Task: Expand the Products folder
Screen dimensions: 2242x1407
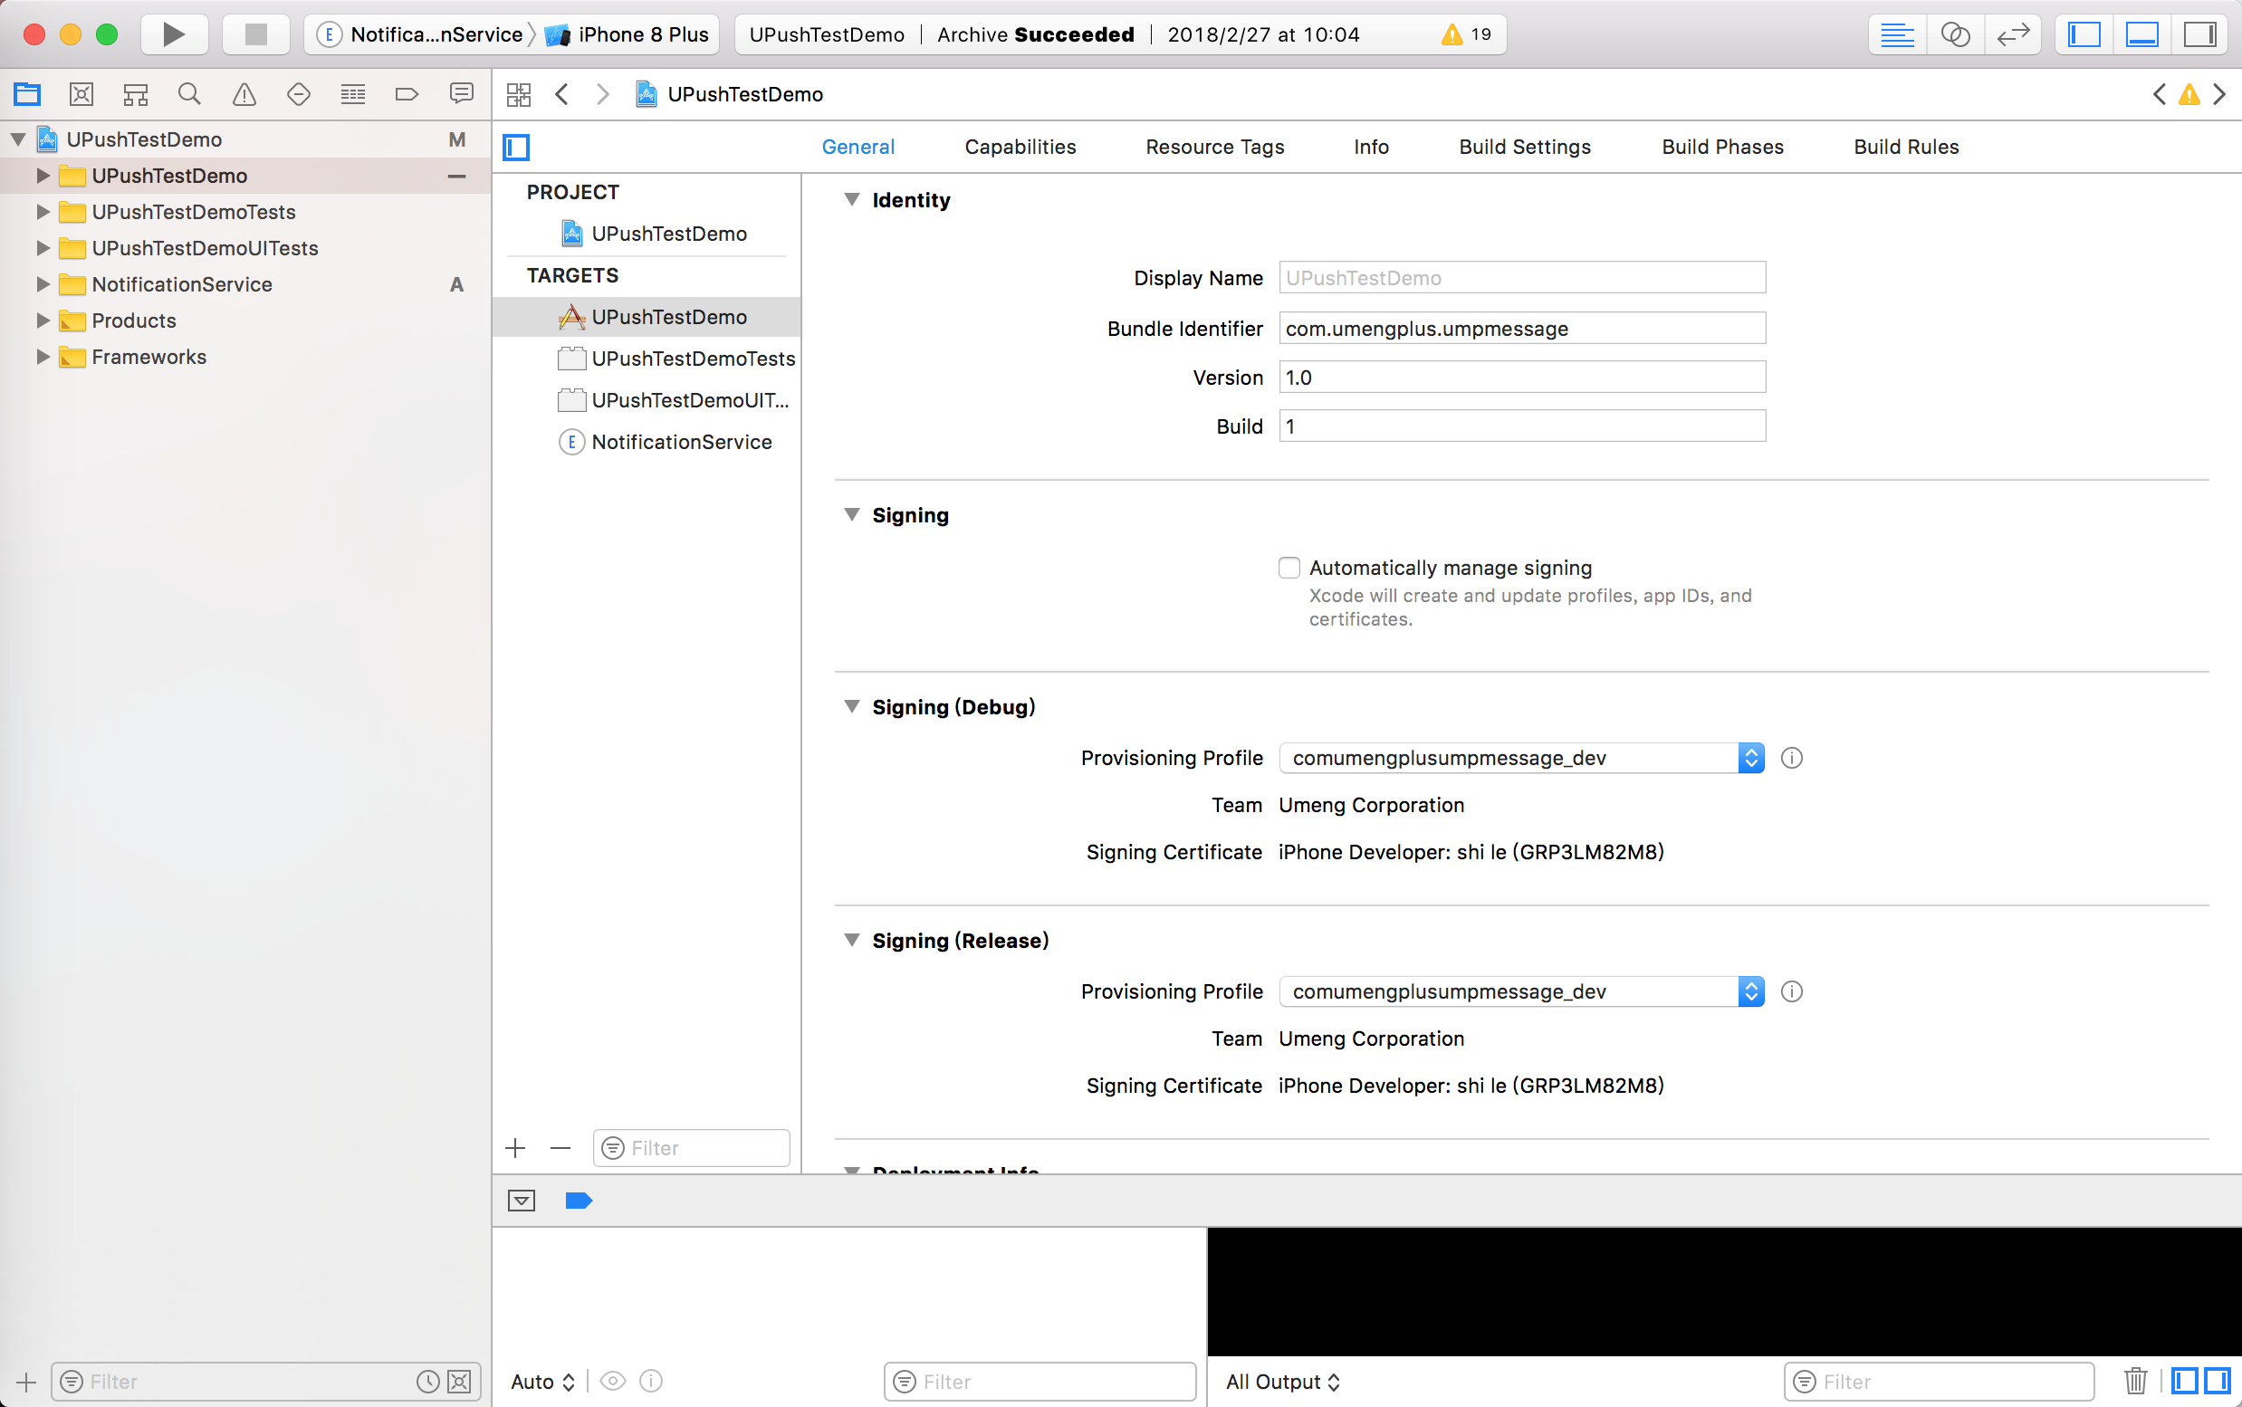Action: (x=43, y=321)
